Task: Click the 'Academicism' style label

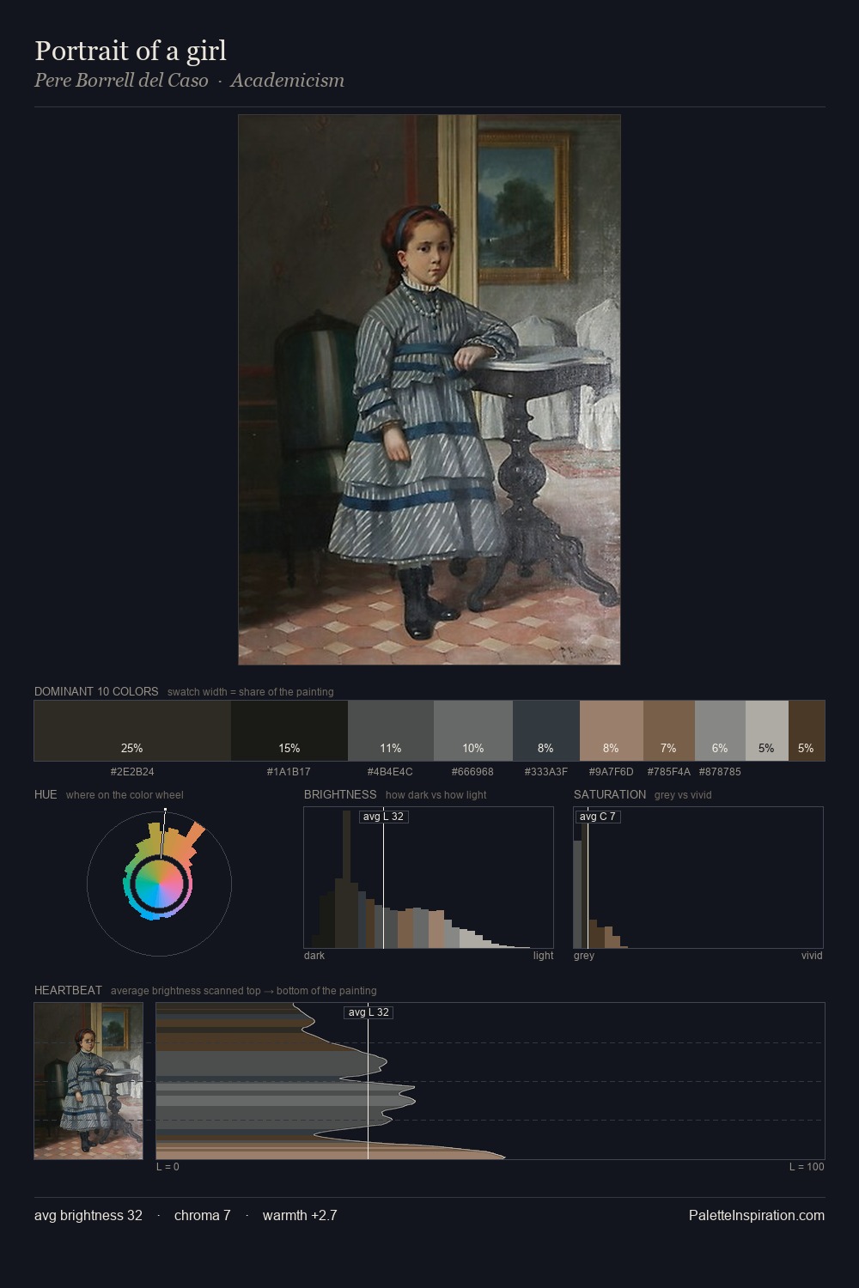Action: click(x=287, y=80)
